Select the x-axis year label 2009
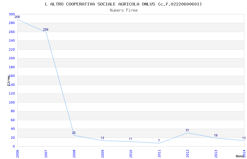 pyautogui.click(x=103, y=154)
